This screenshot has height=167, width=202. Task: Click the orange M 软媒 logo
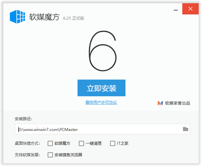pyautogui.click(x=161, y=103)
